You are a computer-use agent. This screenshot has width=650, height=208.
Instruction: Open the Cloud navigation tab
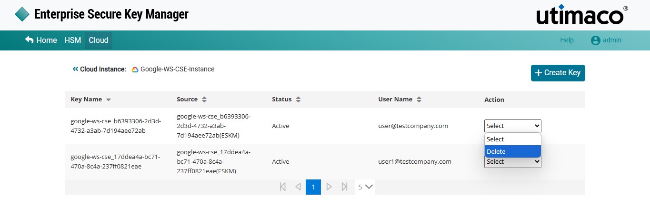(x=99, y=40)
